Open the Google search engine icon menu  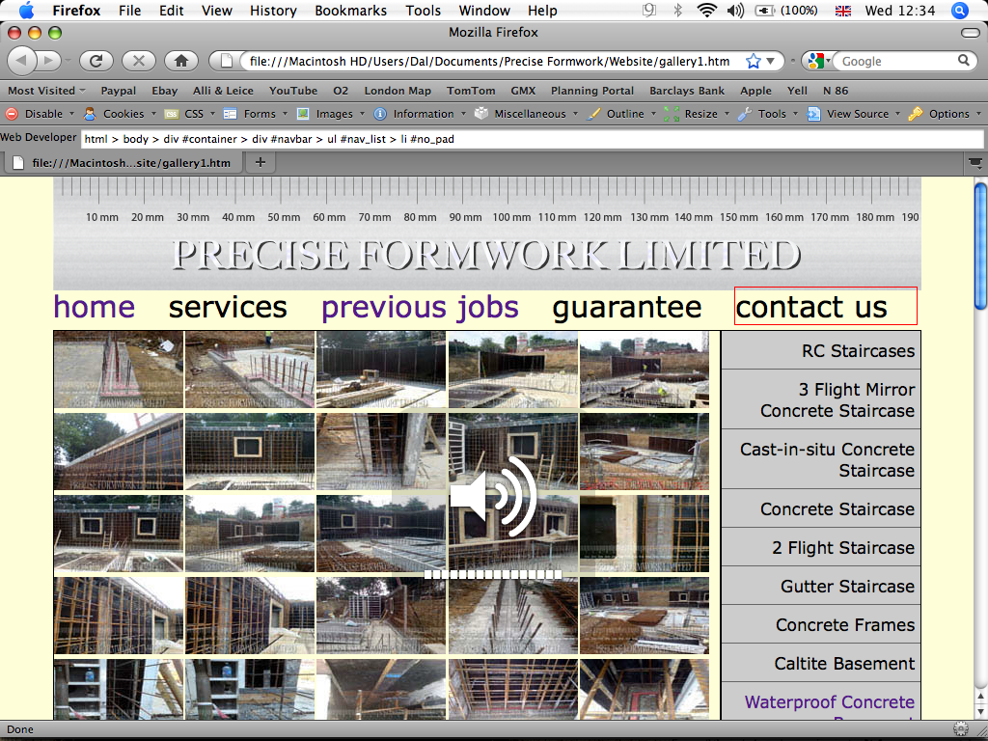tap(817, 61)
